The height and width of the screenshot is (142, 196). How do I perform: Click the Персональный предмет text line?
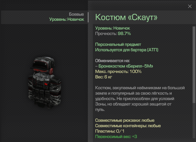pyautogui.click(x=118, y=44)
